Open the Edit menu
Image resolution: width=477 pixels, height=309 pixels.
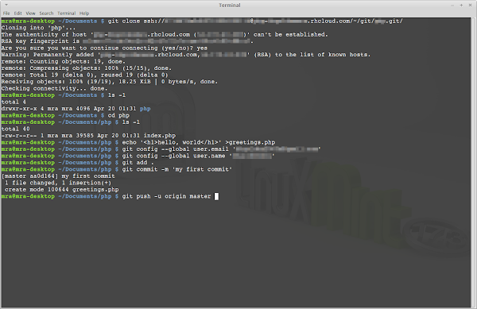pyautogui.click(x=18, y=13)
